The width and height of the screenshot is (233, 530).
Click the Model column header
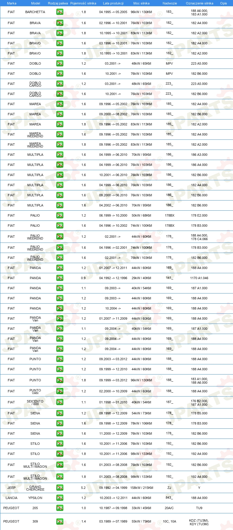(35, 3)
